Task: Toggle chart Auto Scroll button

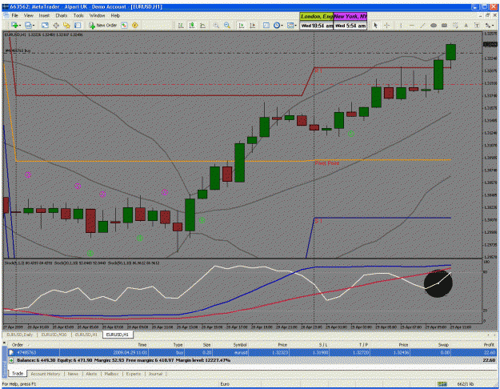Action: 242,26
